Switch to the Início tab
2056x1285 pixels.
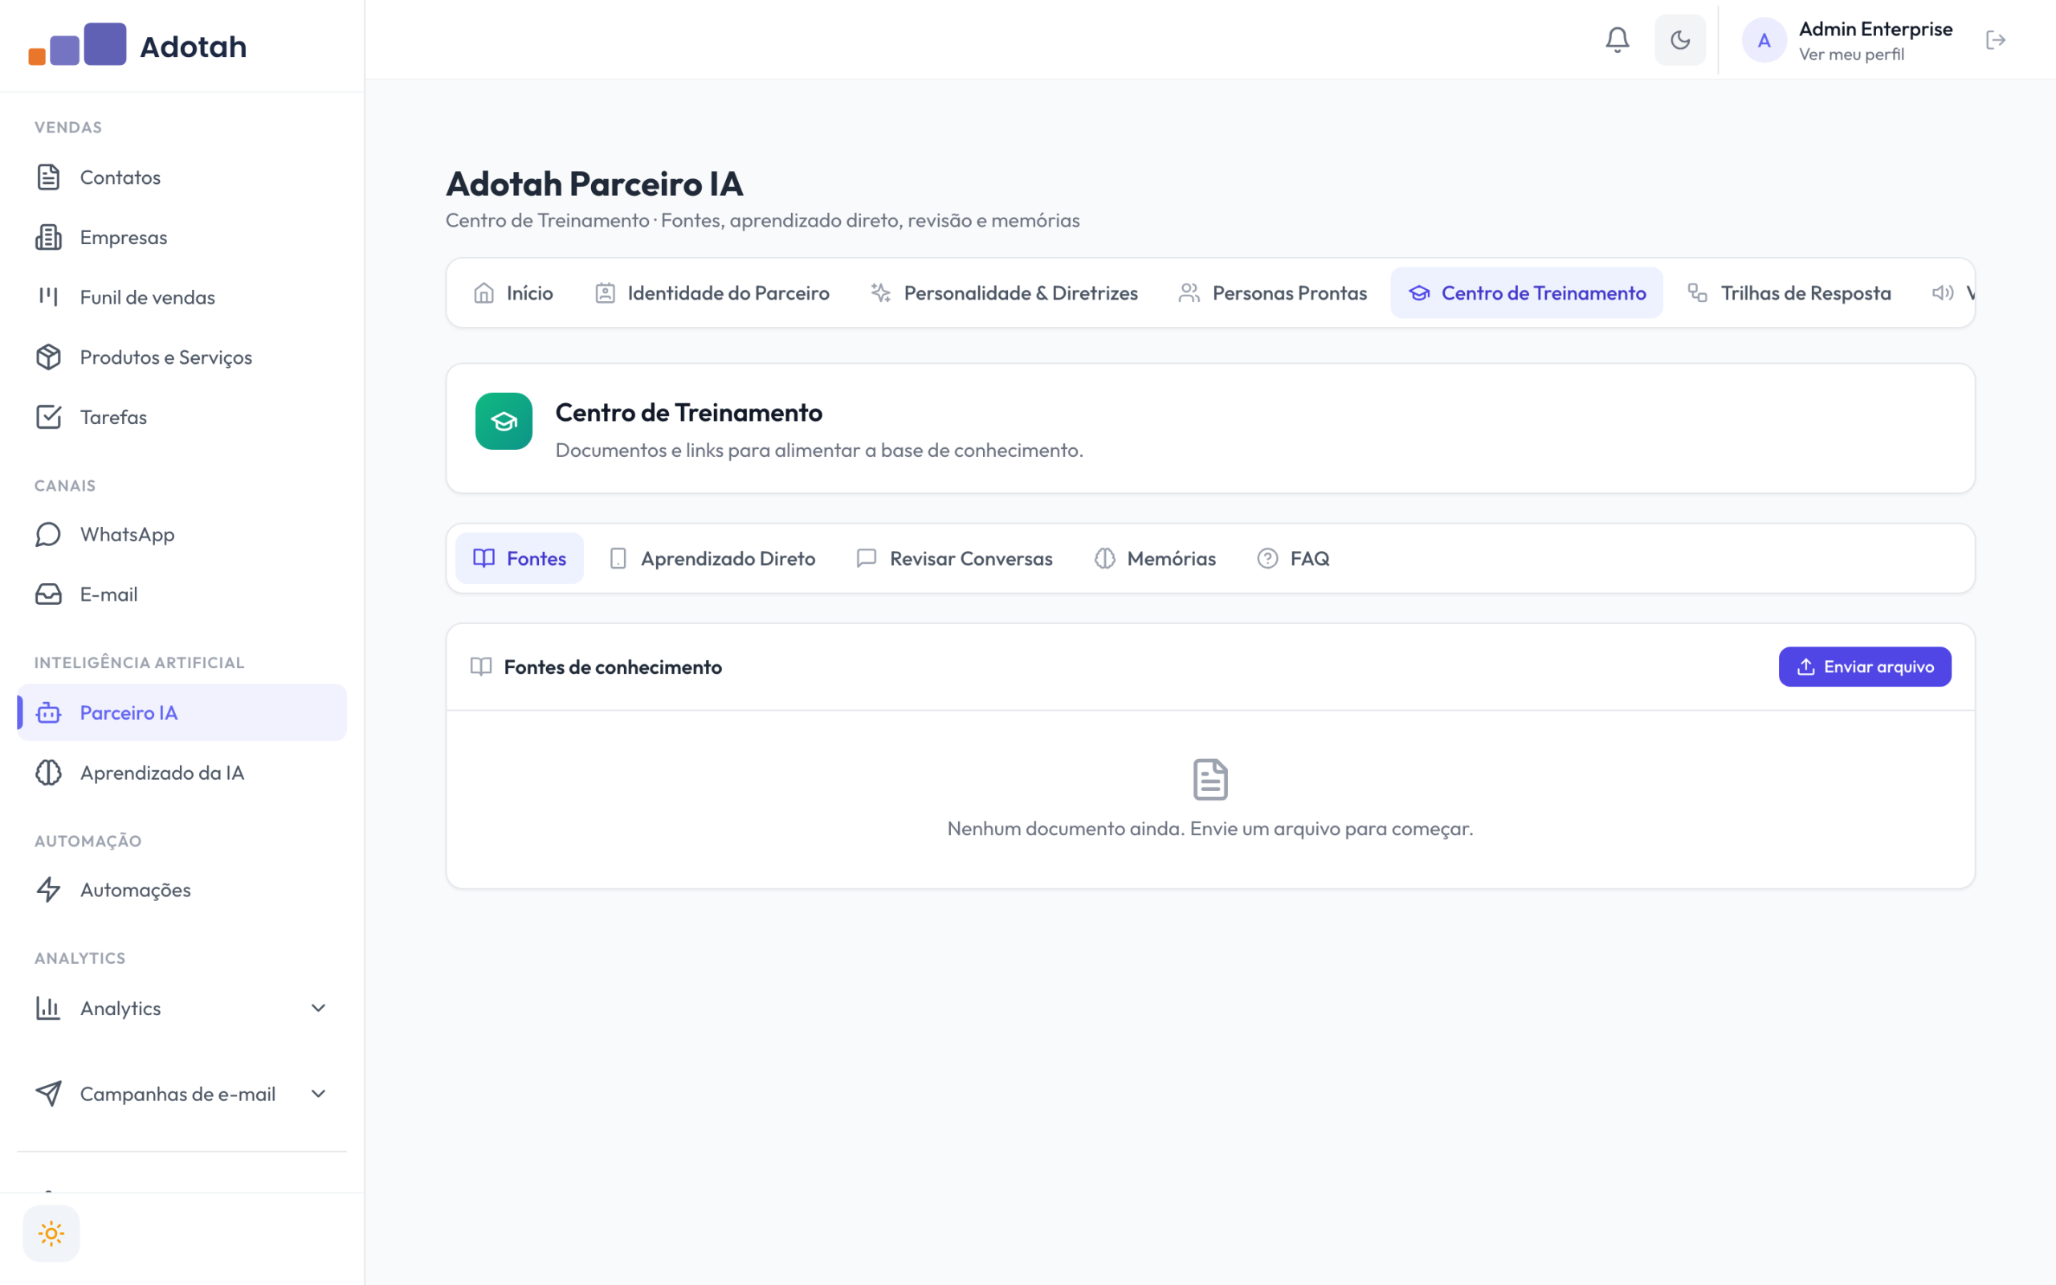513,293
